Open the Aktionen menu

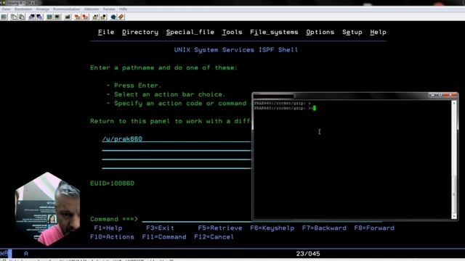(92, 9)
